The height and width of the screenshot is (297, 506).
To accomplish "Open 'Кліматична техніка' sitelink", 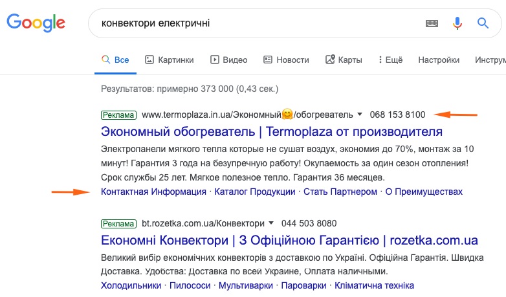I will 374,285.
